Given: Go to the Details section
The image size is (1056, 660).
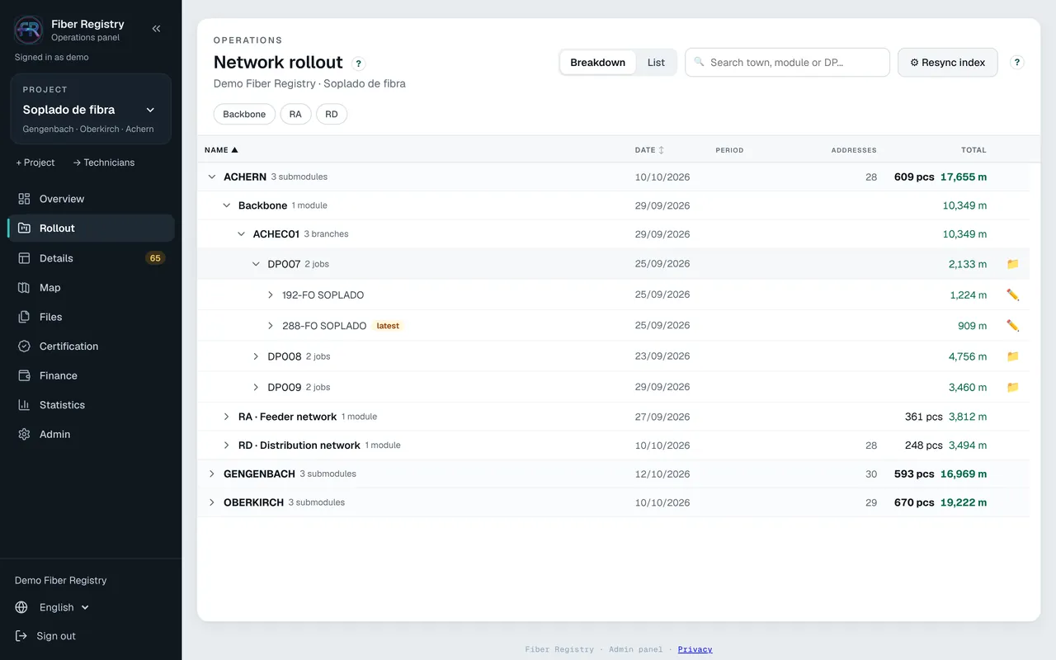Looking at the screenshot, I should (91, 258).
